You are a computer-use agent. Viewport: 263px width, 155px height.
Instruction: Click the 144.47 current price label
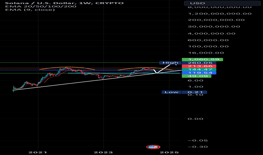[x=199, y=69]
